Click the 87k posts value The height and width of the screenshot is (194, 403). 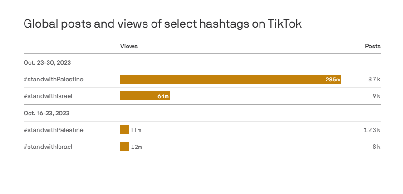coord(374,80)
